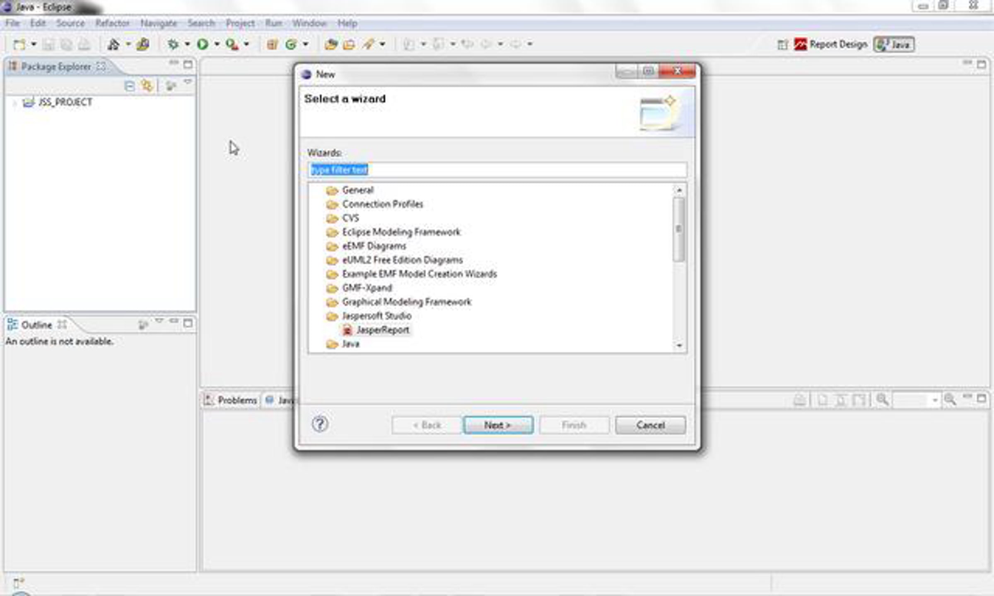Open the Project menu
Screen dimensions: 994x596
click(240, 23)
